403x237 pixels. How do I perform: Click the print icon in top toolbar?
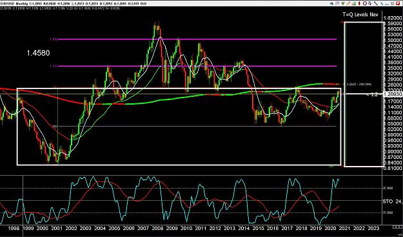(332, 4)
